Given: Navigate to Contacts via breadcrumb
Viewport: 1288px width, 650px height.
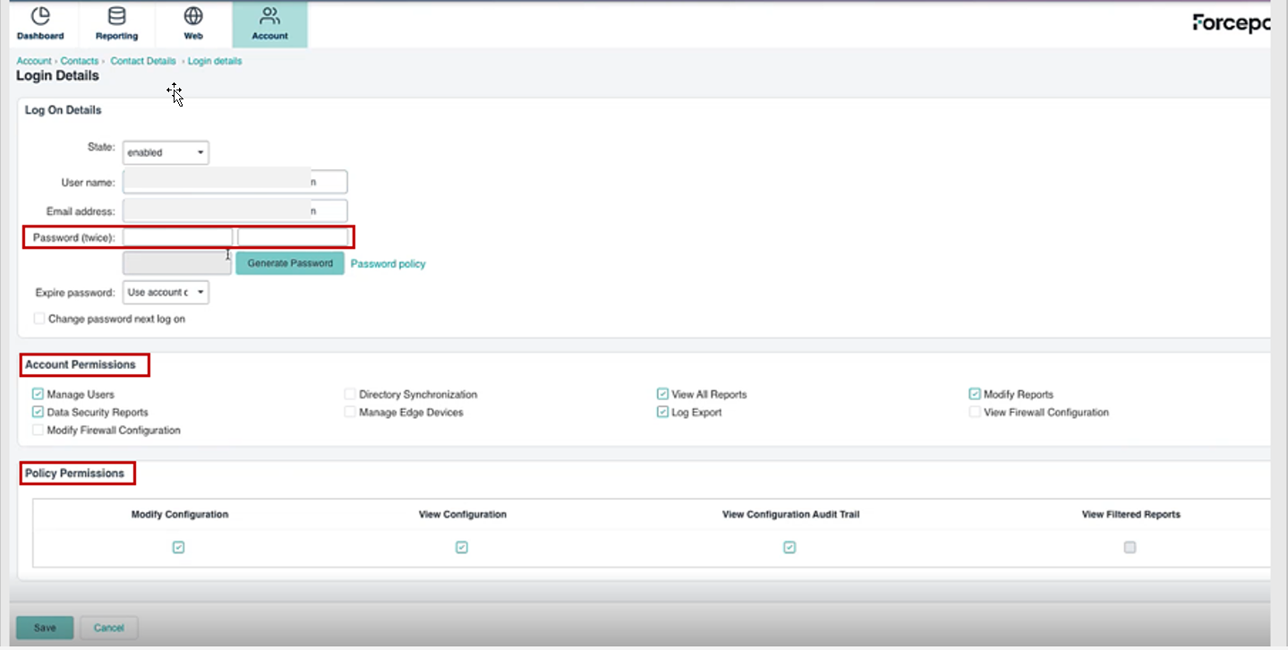Looking at the screenshot, I should tap(80, 60).
